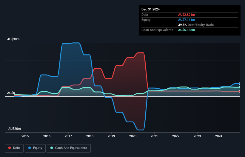Click the Equity label in tooltip
The height and width of the screenshot is (157, 245).
pyautogui.click(x=146, y=20)
